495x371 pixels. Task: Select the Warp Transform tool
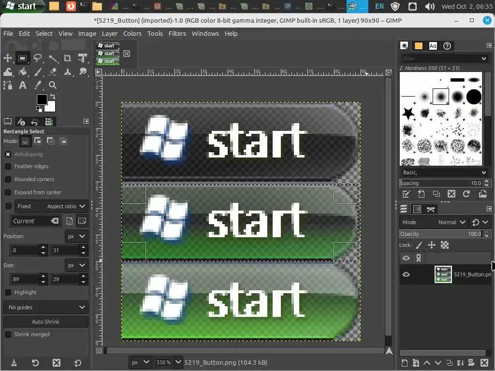click(x=7, y=72)
